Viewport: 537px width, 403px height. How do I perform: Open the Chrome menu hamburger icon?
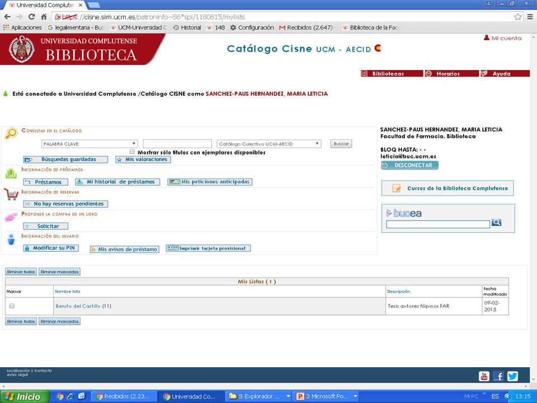[x=530, y=17]
